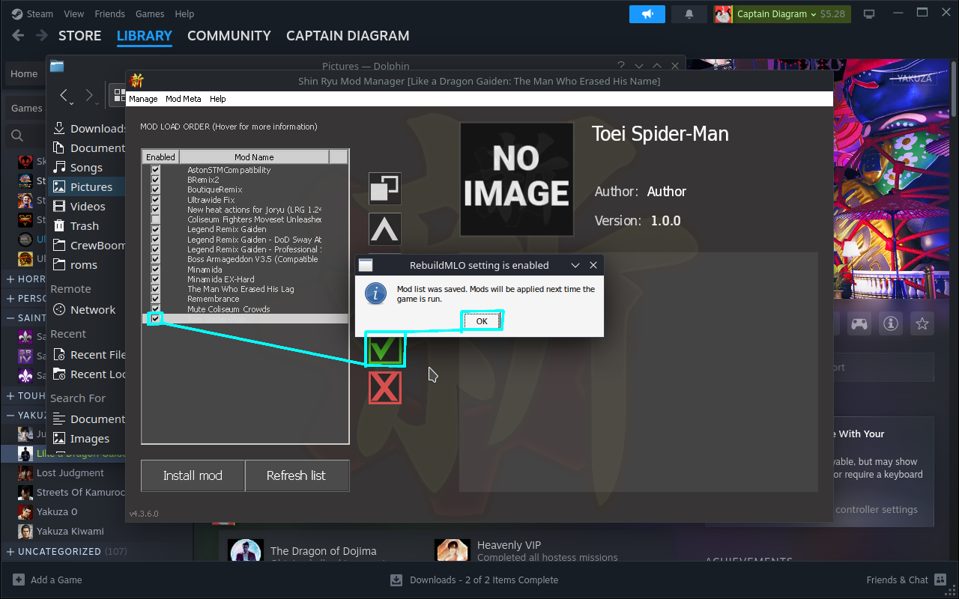Expand the TOUH collection in Steam sidebar
The image size is (959, 599).
tap(10, 396)
